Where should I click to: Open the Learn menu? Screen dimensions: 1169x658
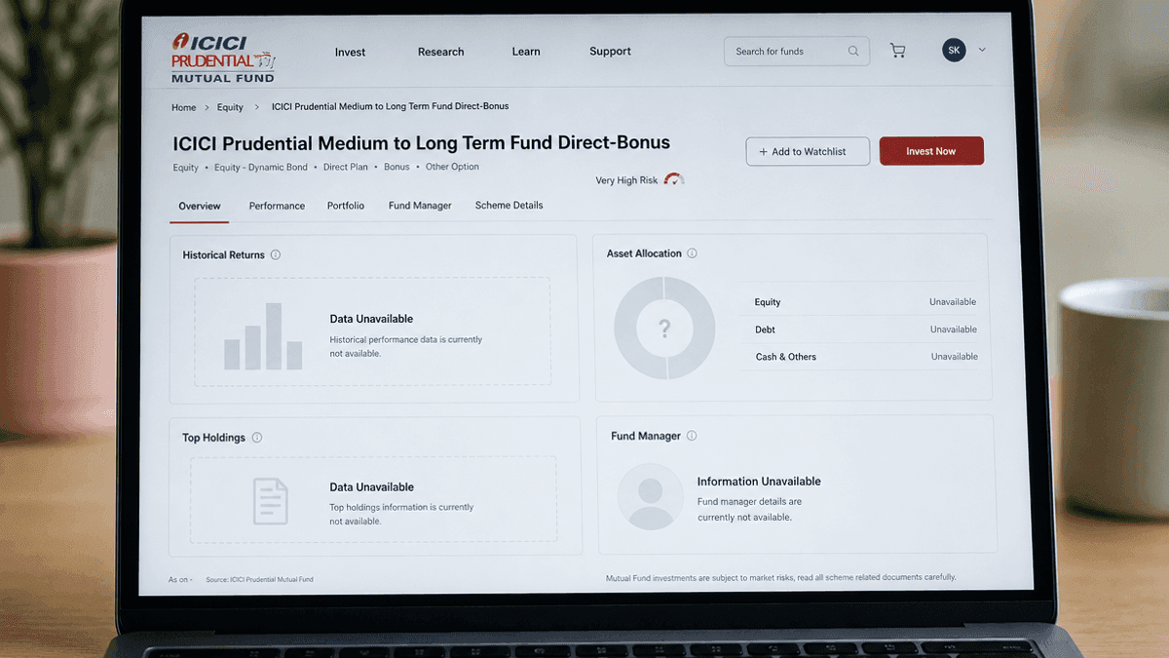point(526,52)
